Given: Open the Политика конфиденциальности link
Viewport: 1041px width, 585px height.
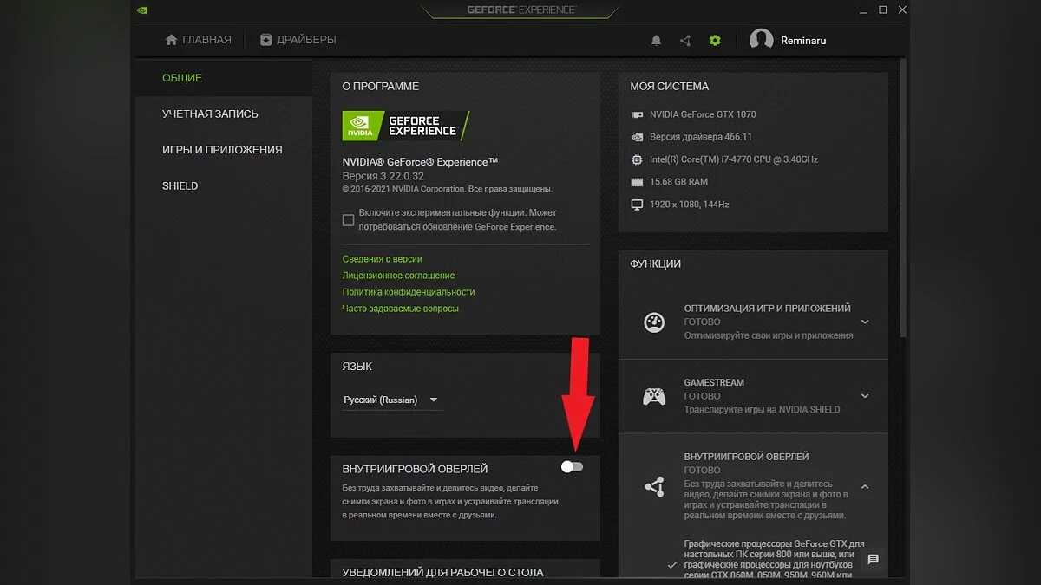Looking at the screenshot, I should click(x=409, y=292).
